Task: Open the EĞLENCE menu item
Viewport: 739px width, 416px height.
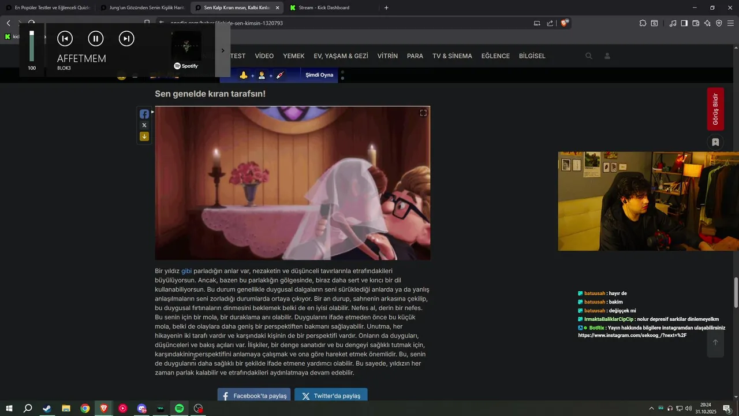Action: click(495, 56)
